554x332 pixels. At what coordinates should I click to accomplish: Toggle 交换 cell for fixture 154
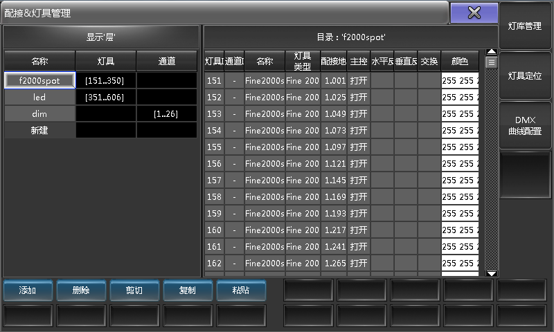pos(429,130)
